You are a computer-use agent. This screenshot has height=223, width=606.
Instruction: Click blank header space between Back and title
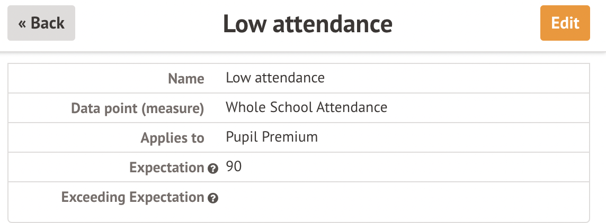click(x=149, y=23)
